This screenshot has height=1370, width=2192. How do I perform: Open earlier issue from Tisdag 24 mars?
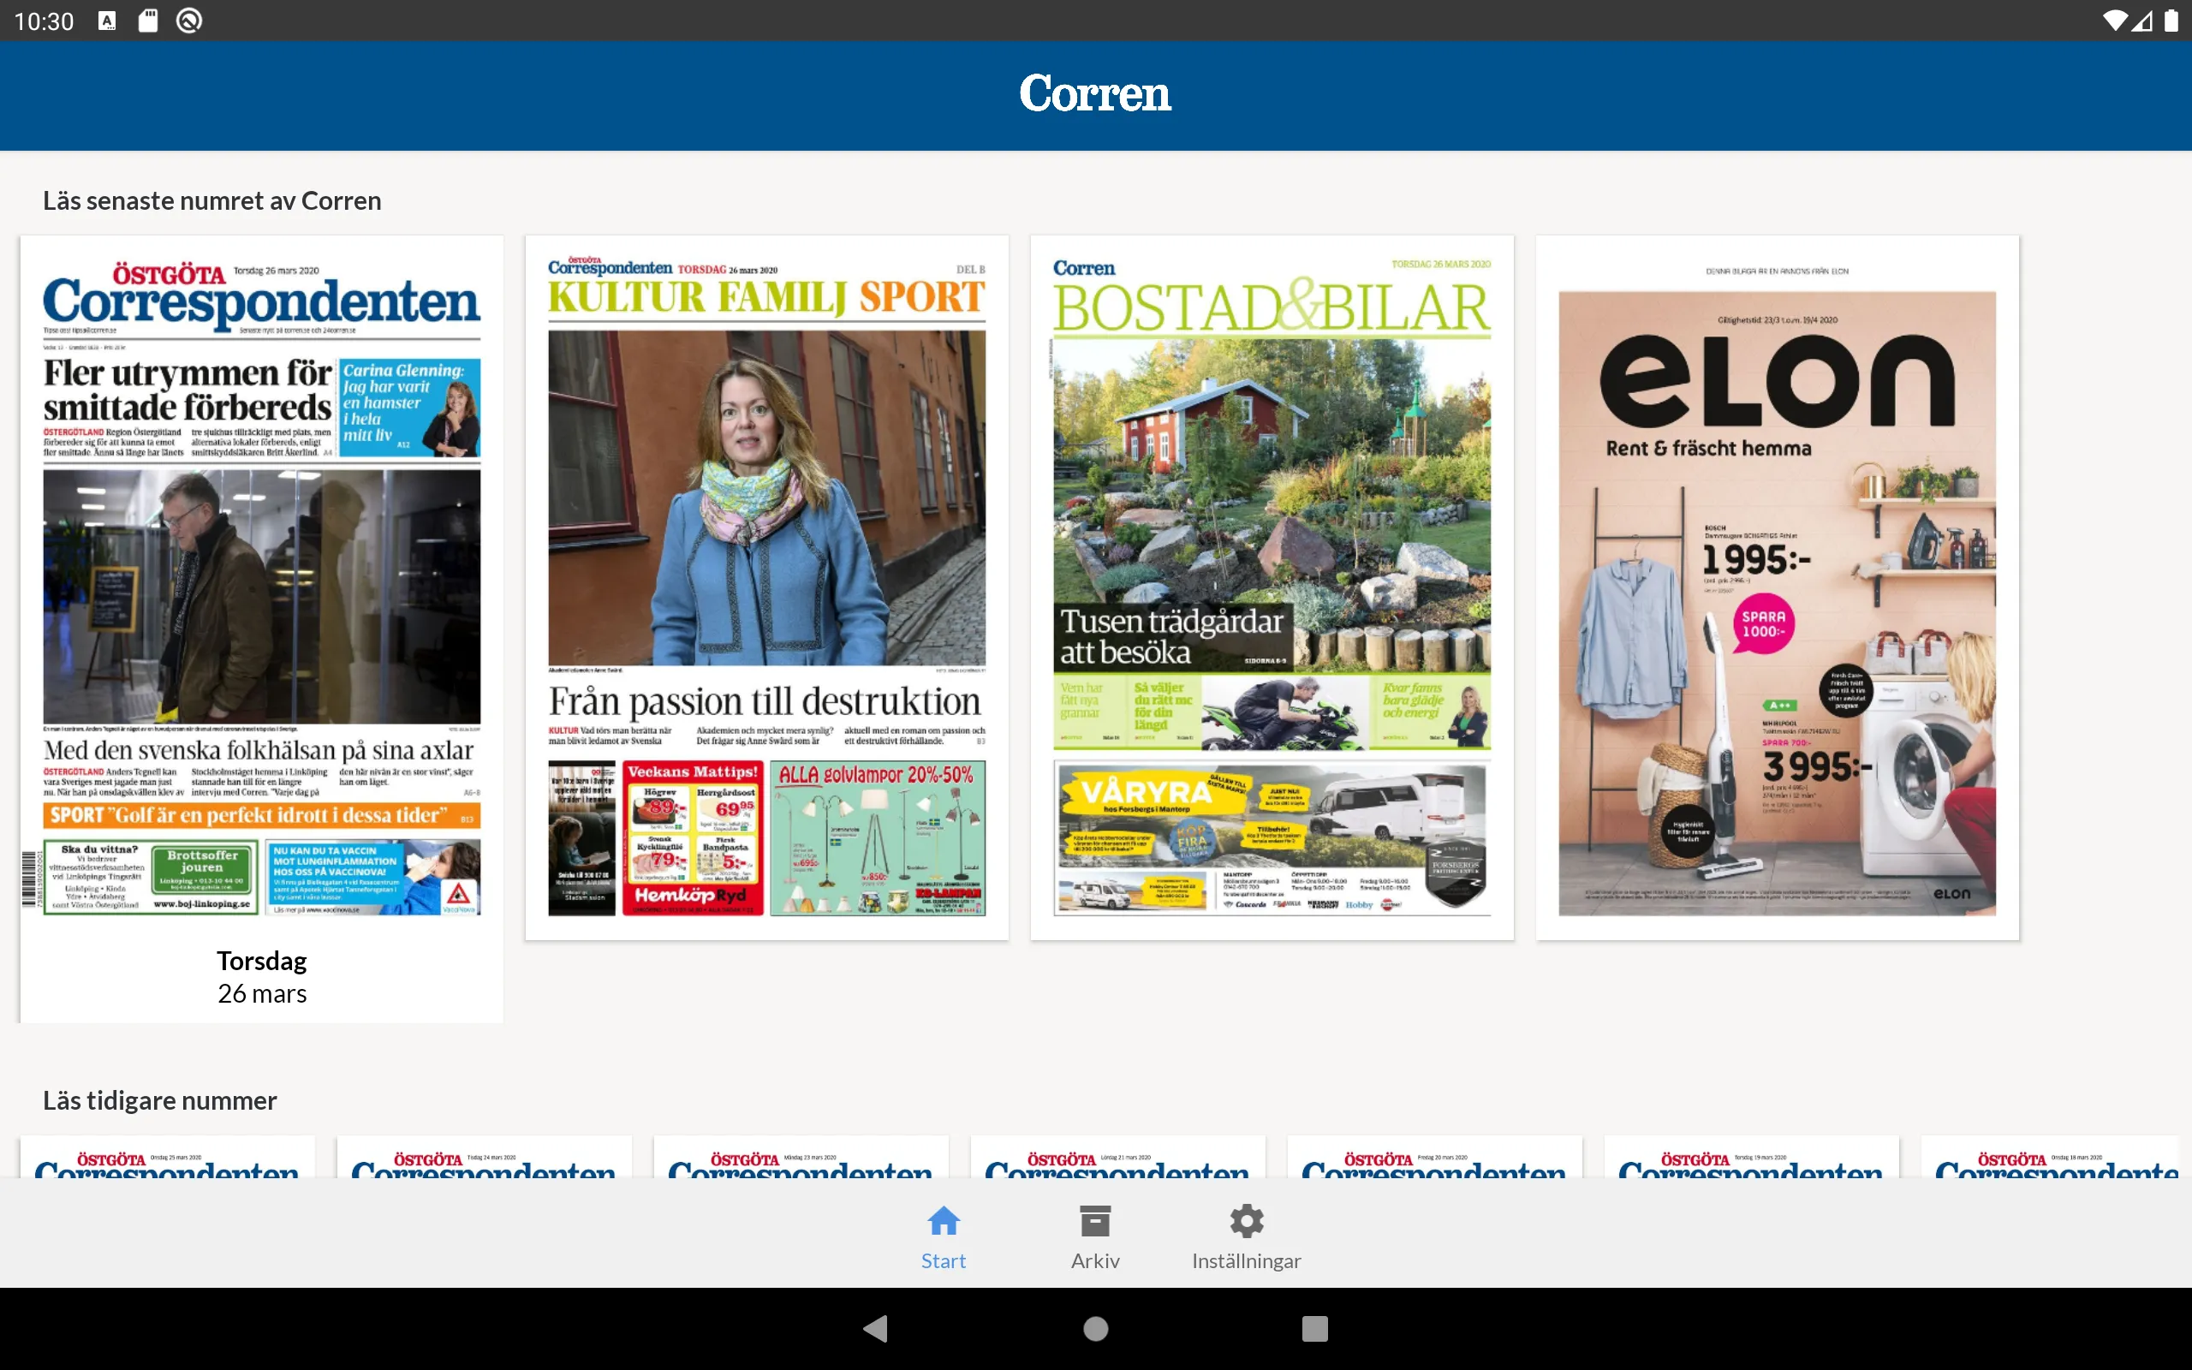pos(485,1157)
